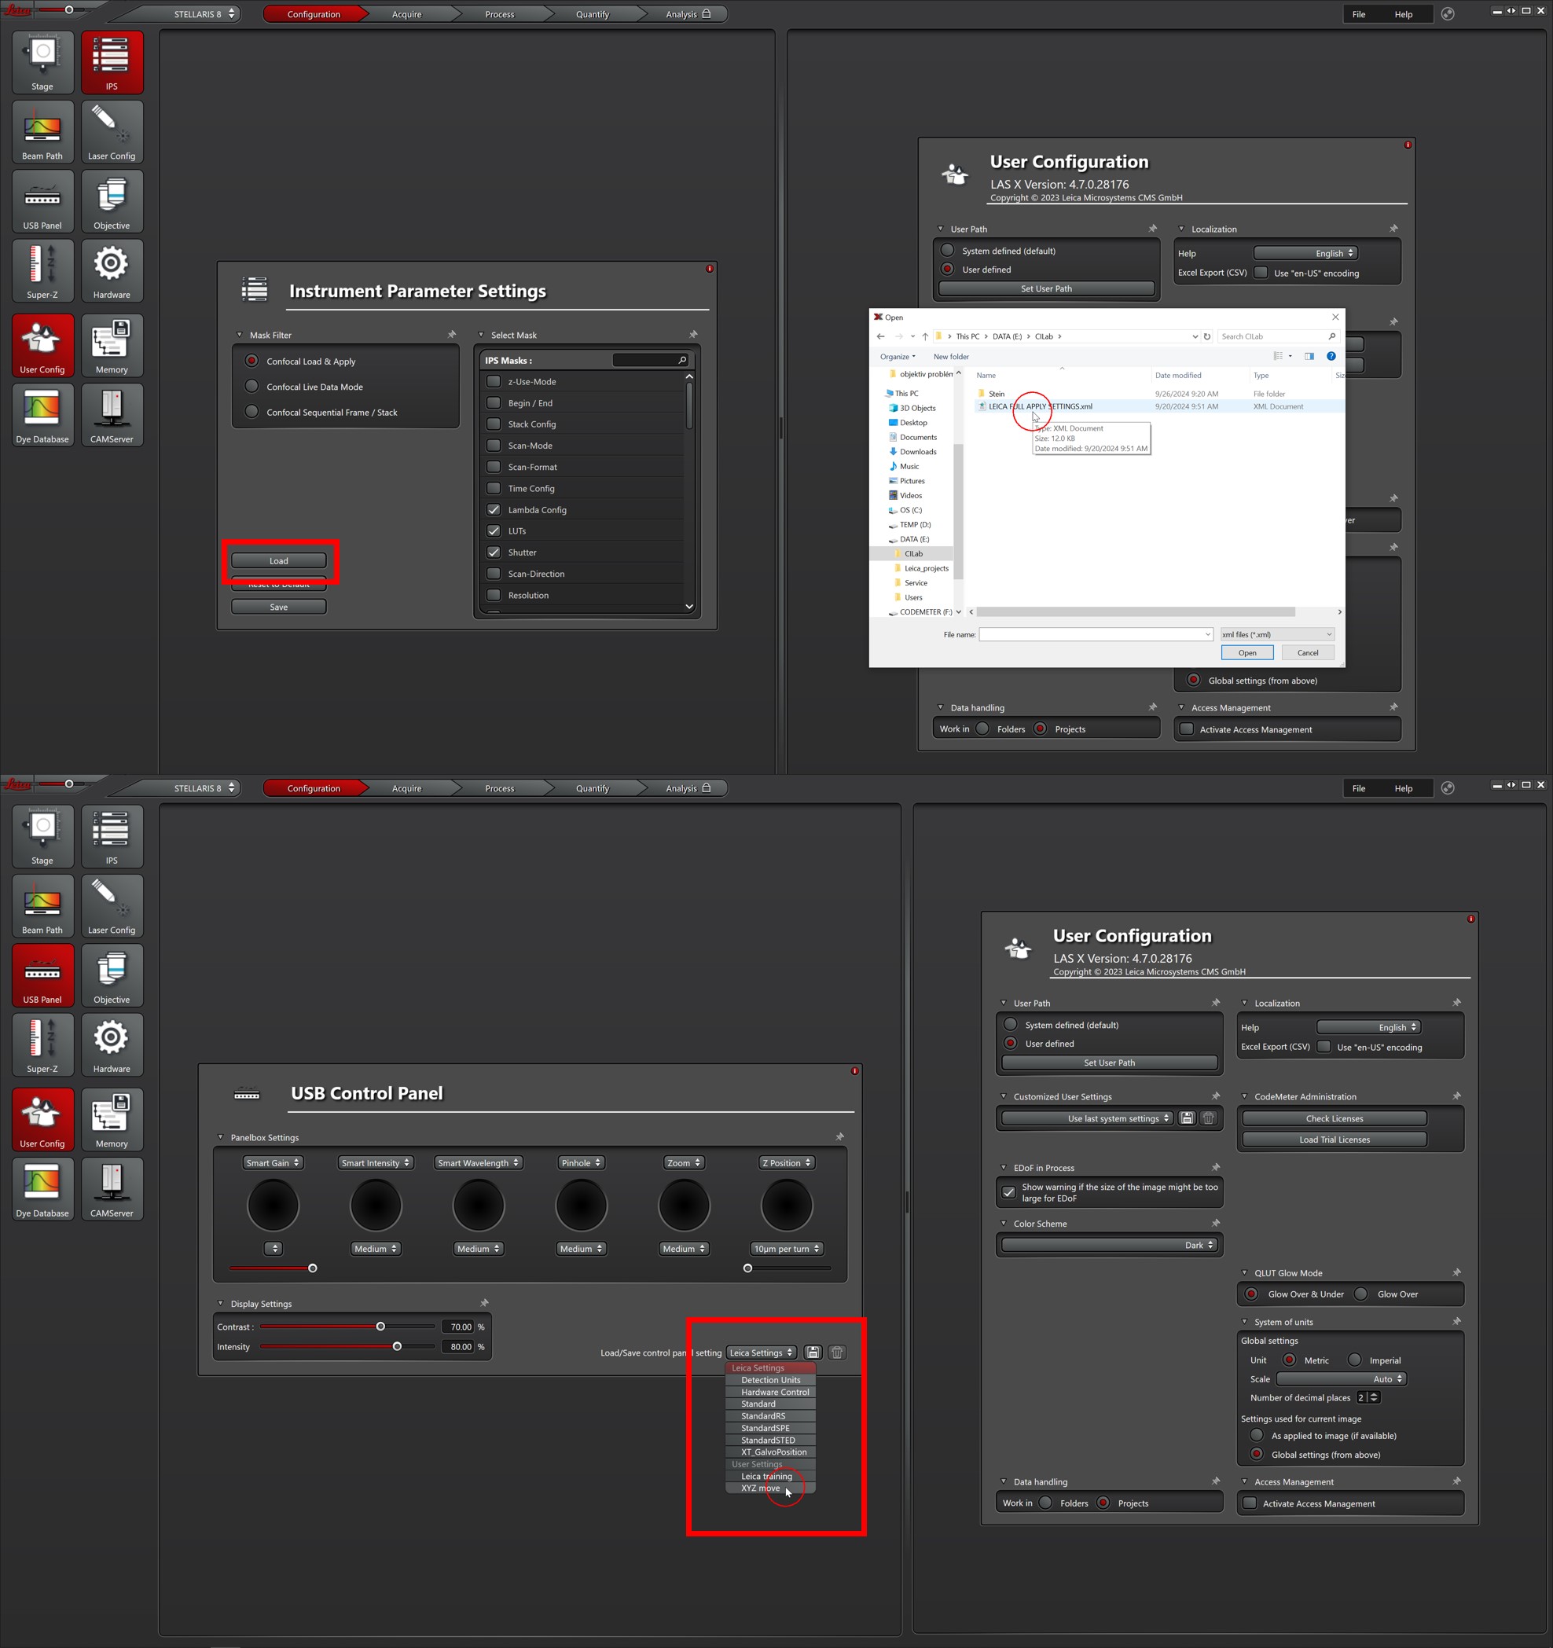The image size is (1553, 1648).
Task: Open Laser Config in the Instrument Parameter Settings window sidebar
Action: [112, 132]
